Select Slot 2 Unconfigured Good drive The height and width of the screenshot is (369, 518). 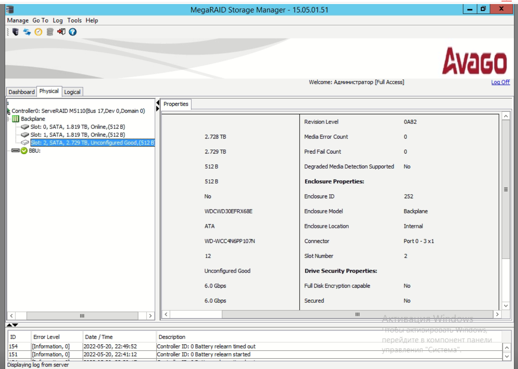point(92,143)
